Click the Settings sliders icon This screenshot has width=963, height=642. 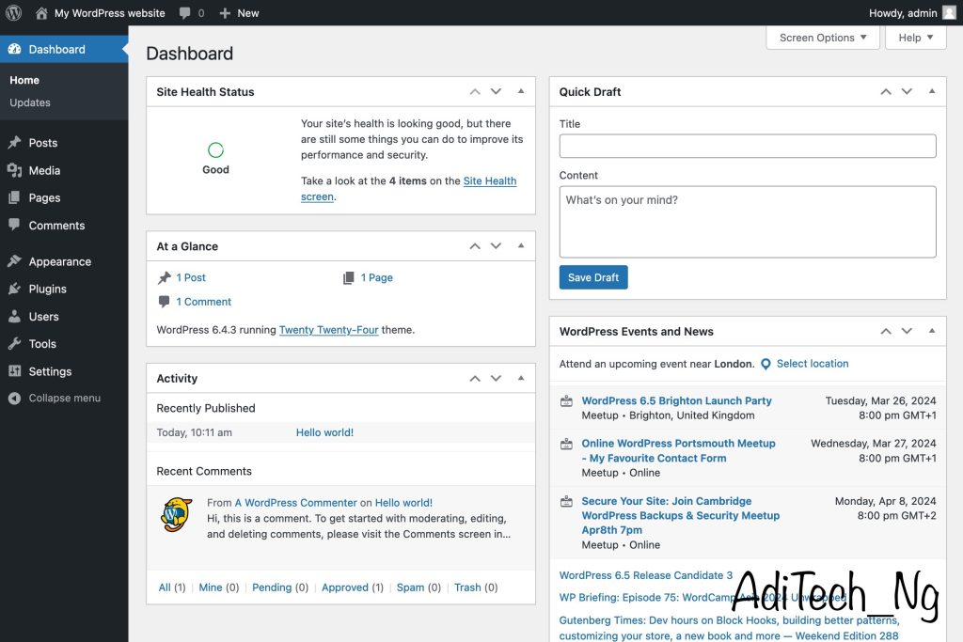(15, 370)
